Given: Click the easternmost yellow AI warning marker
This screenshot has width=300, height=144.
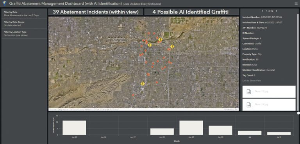Looking at the screenshot, I should tap(172, 47).
